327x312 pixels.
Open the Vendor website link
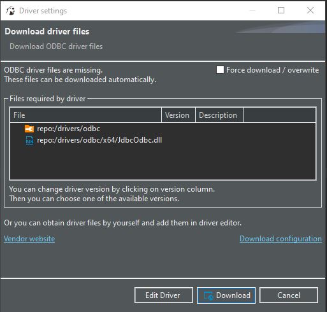click(29, 239)
